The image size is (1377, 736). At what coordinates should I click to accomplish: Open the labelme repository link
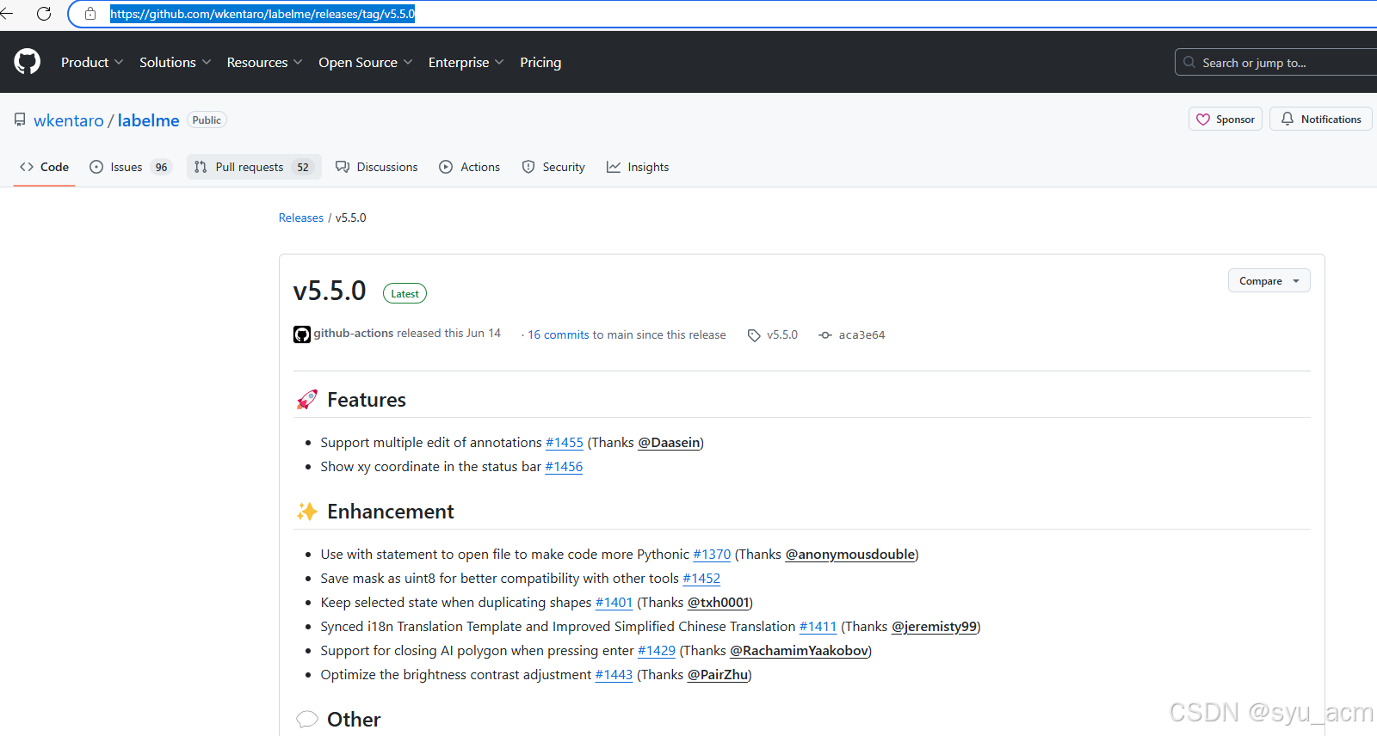click(148, 120)
